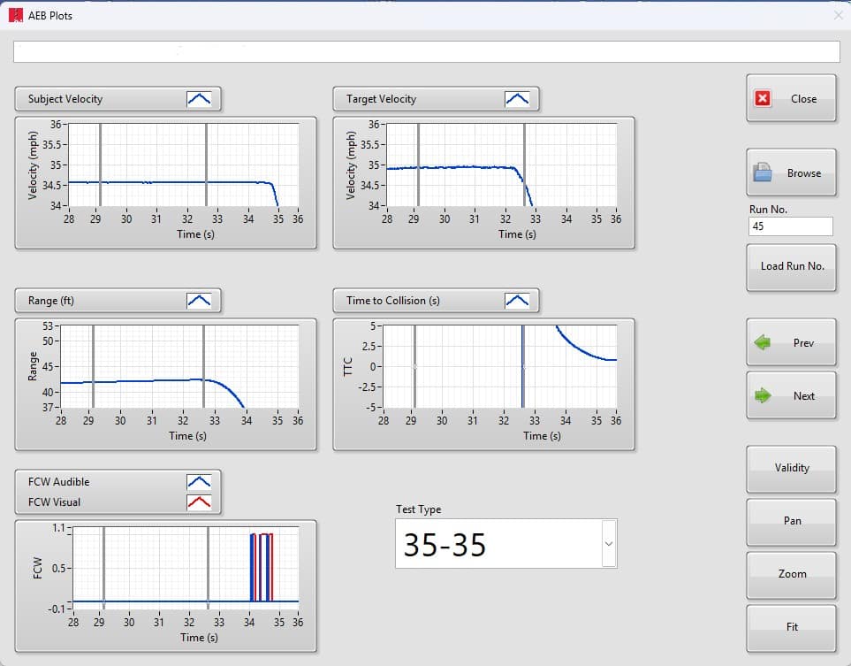This screenshot has height=666, width=851.
Task: Click the red X icon on Close button
Action: (763, 98)
